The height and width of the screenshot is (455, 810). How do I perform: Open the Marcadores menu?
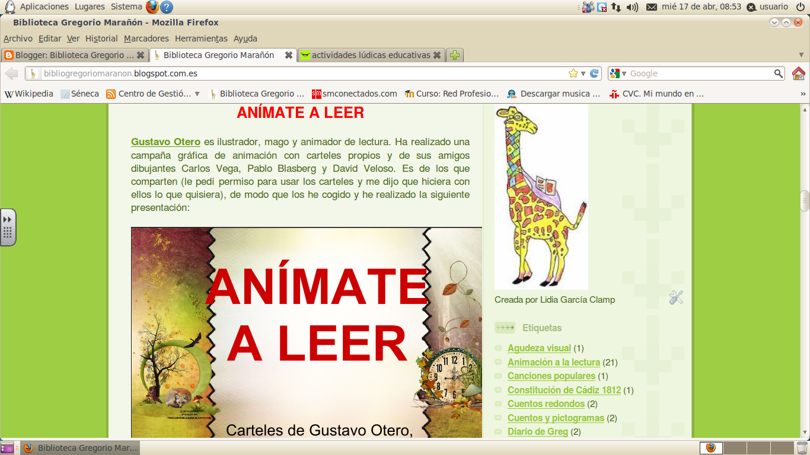(x=146, y=39)
